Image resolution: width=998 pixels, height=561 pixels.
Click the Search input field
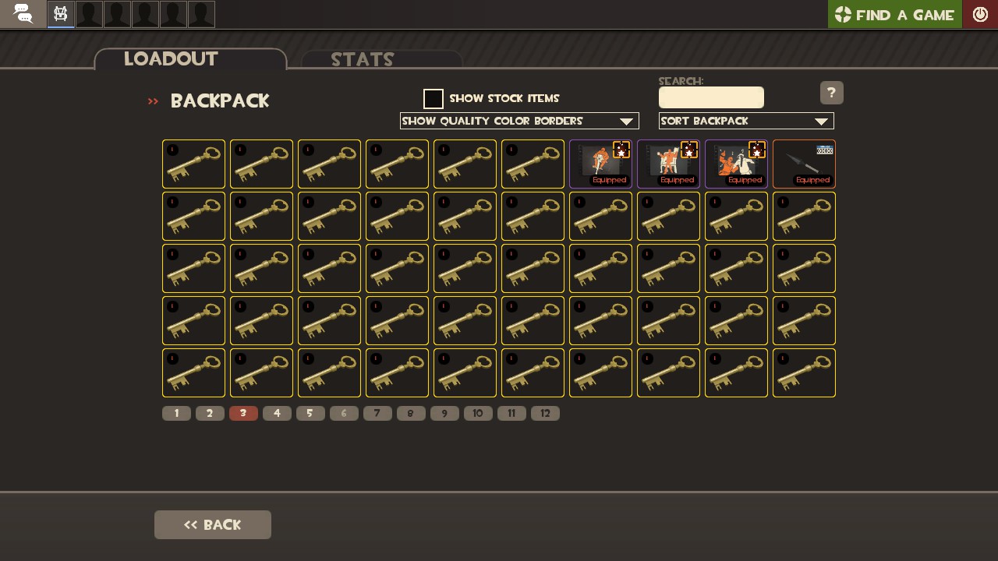[x=711, y=97]
